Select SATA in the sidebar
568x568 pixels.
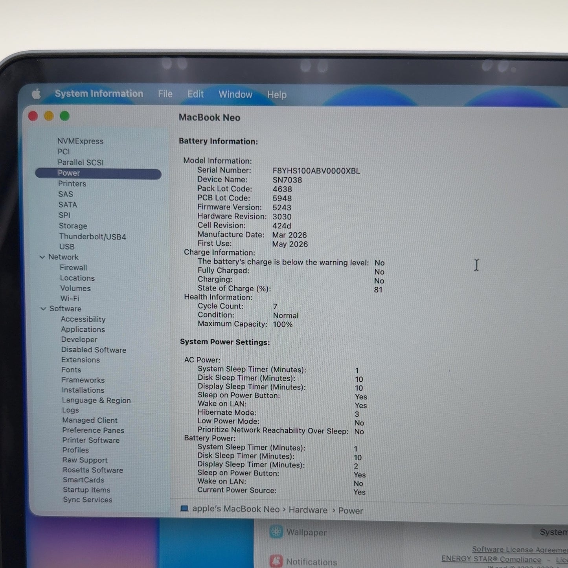point(68,205)
